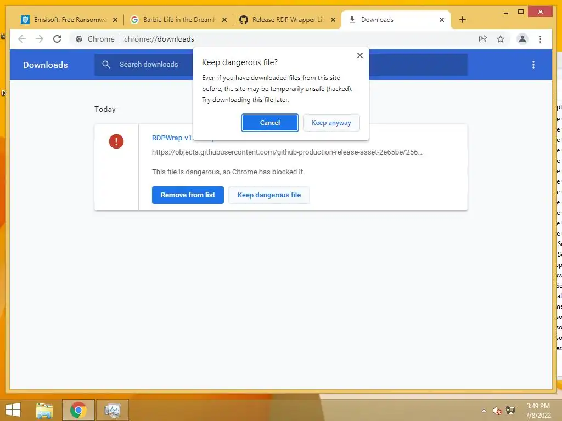Viewport: 562px width, 421px height.
Task: Click the Downloads page heading
Action: pyautogui.click(x=46, y=65)
